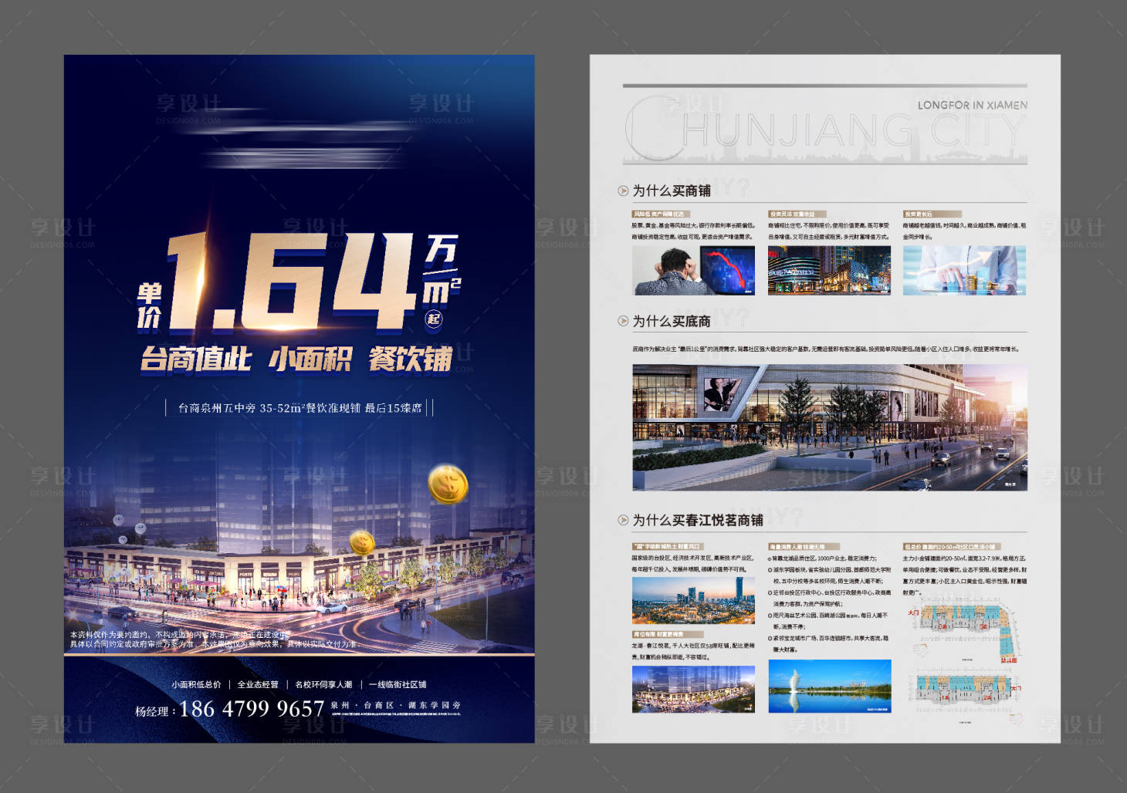Select the footer text 全业态经营
Image resolution: width=1127 pixels, height=793 pixels.
[x=258, y=684]
